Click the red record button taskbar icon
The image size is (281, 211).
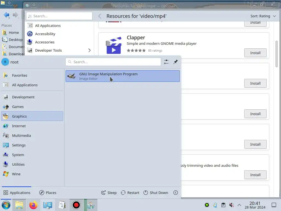(x=76, y=205)
